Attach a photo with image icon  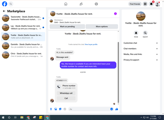[56, 109]
